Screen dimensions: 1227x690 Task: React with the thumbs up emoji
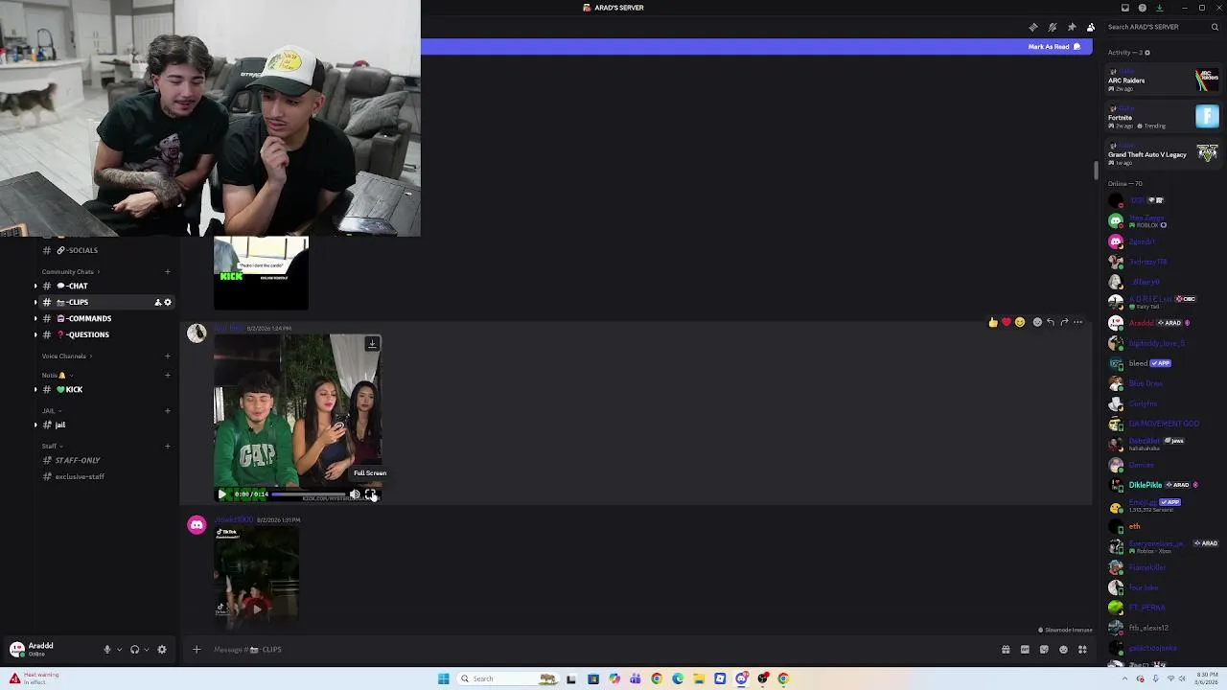click(992, 322)
